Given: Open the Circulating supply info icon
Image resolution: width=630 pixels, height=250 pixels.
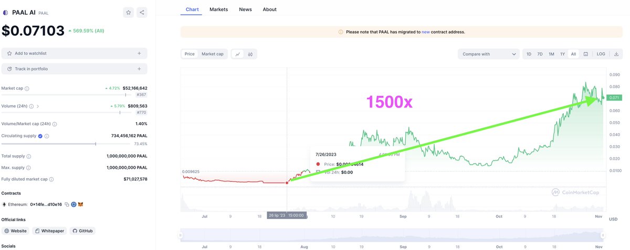Looking at the screenshot, I should [x=47, y=136].
